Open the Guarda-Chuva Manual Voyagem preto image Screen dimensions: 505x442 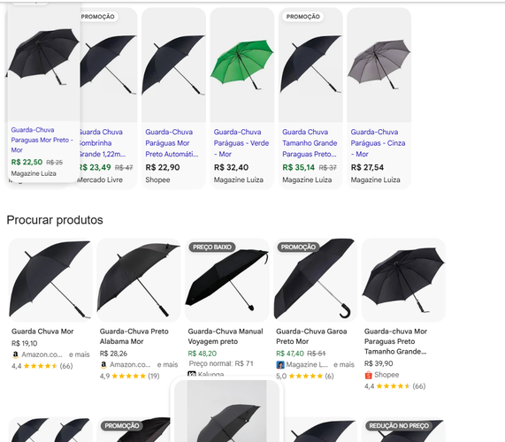pyautogui.click(x=226, y=280)
